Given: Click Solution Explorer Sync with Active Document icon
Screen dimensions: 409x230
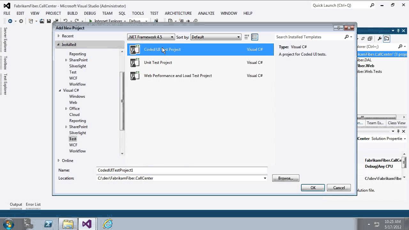Looking at the screenshot, I should pyautogui.click(x=363, y=39).
